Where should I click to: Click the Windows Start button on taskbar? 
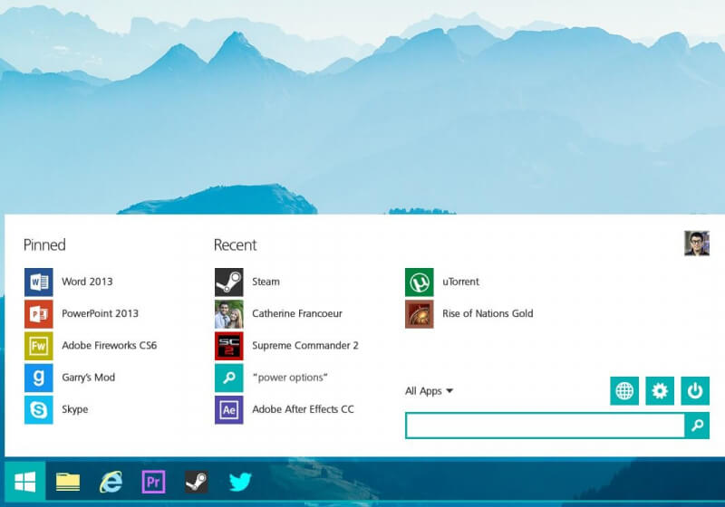point(25,482)
